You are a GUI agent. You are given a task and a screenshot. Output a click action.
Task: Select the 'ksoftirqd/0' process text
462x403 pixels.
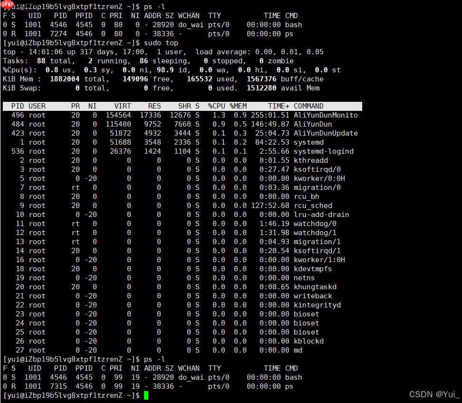(x=317, y=169)
